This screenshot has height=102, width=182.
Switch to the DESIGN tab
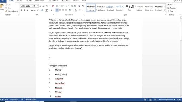(29, 1)
